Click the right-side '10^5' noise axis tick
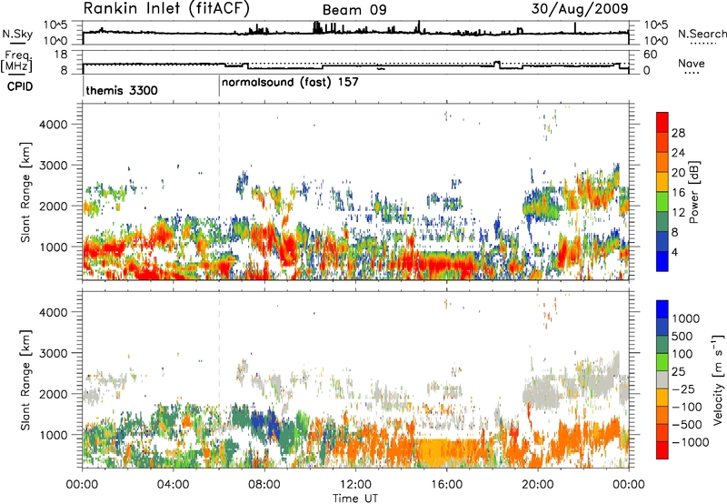727x504 pixels. pyautogui.click(x=655, y=25)
